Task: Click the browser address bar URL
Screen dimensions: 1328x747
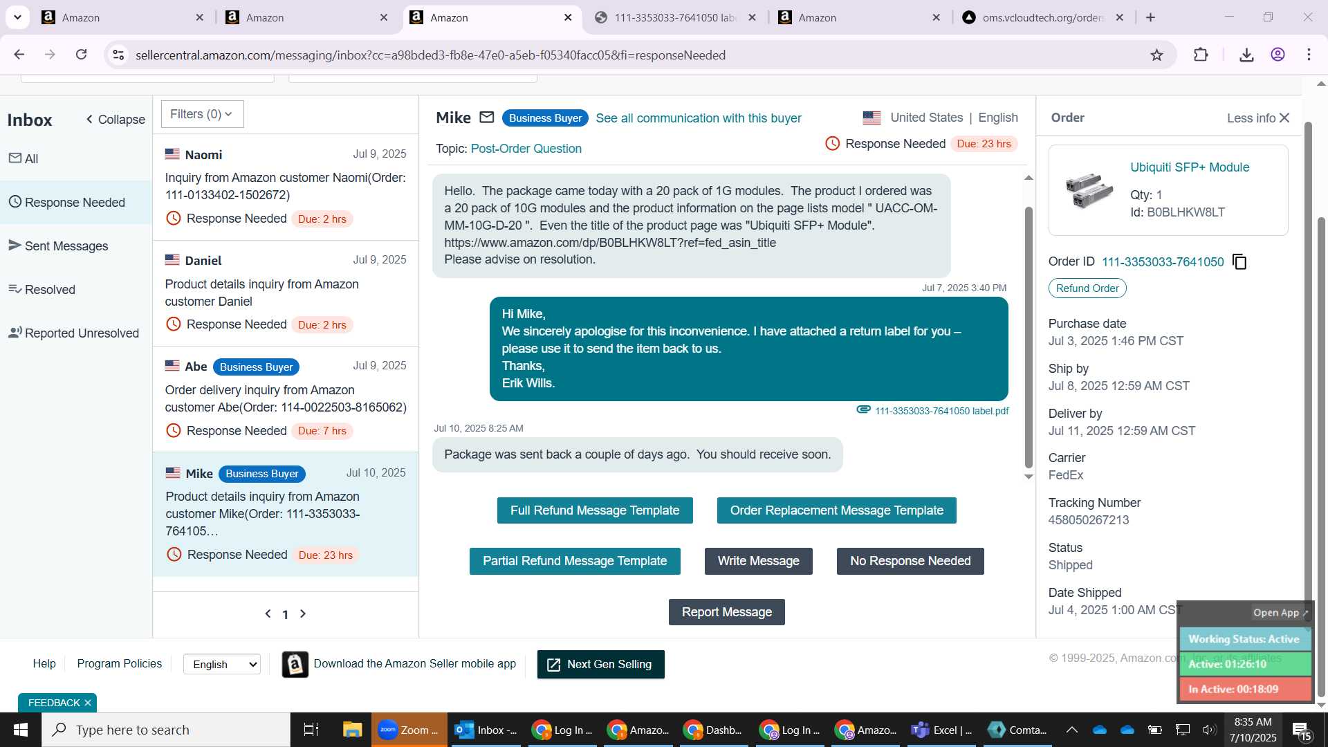Action: [430, 55]
